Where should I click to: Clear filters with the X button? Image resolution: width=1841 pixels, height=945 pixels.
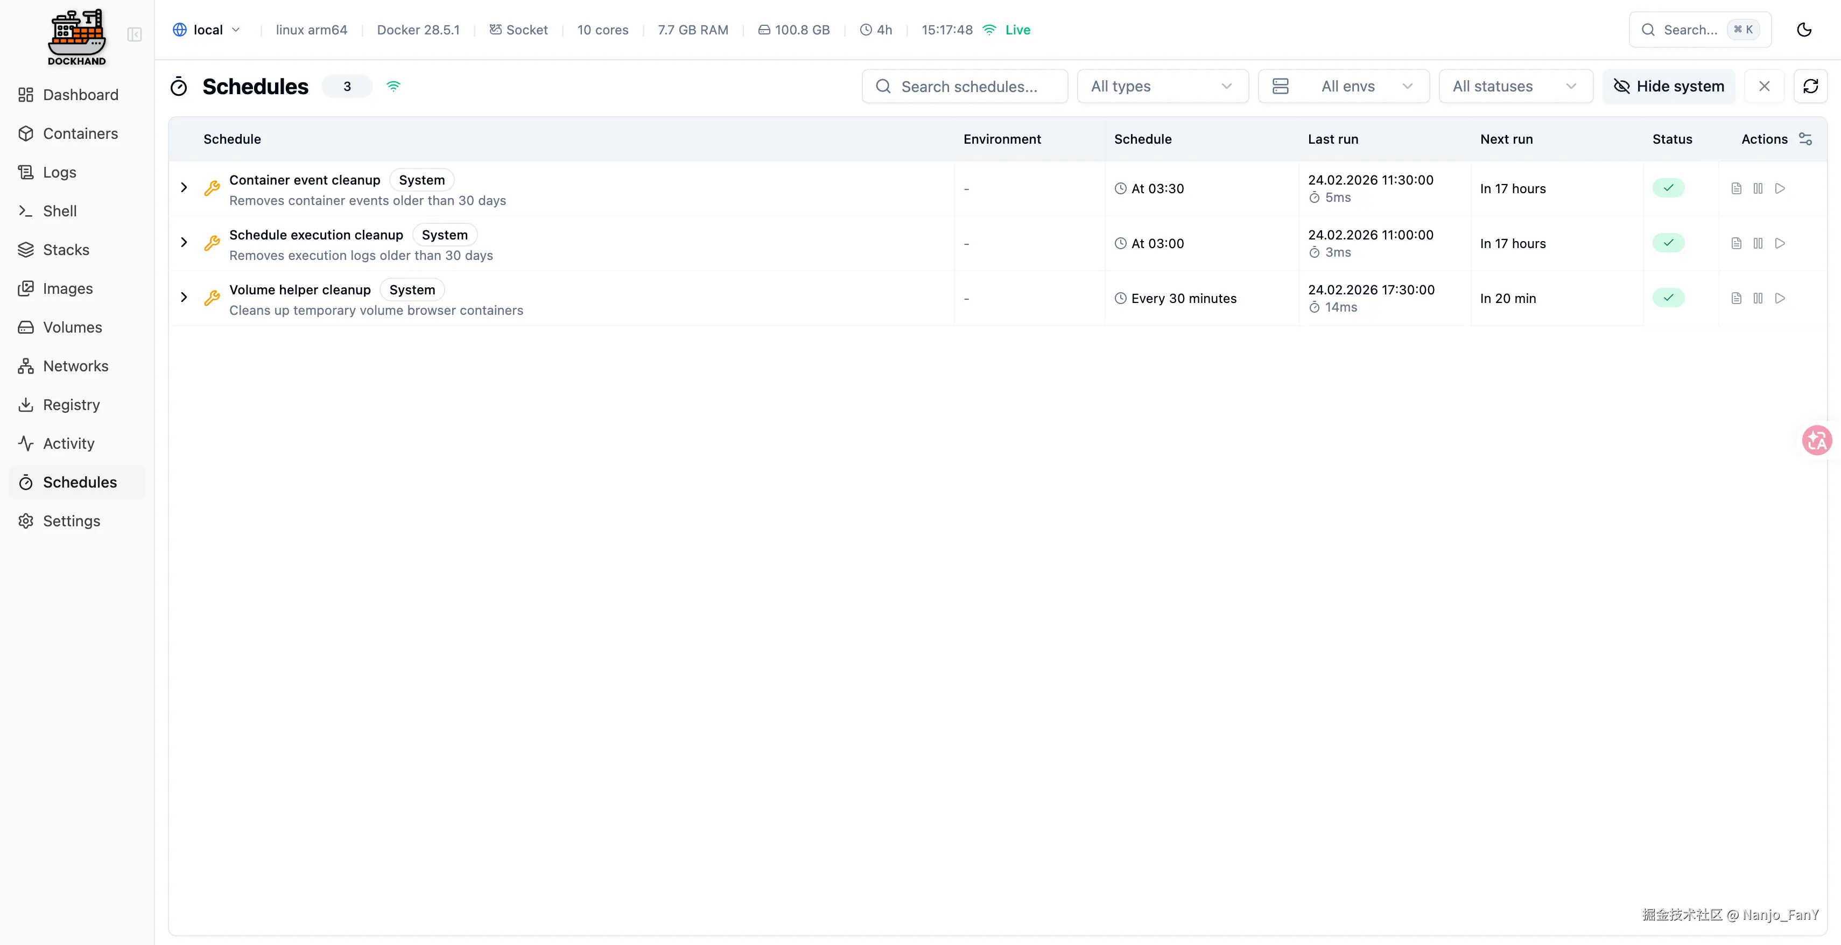point(1764,87)
